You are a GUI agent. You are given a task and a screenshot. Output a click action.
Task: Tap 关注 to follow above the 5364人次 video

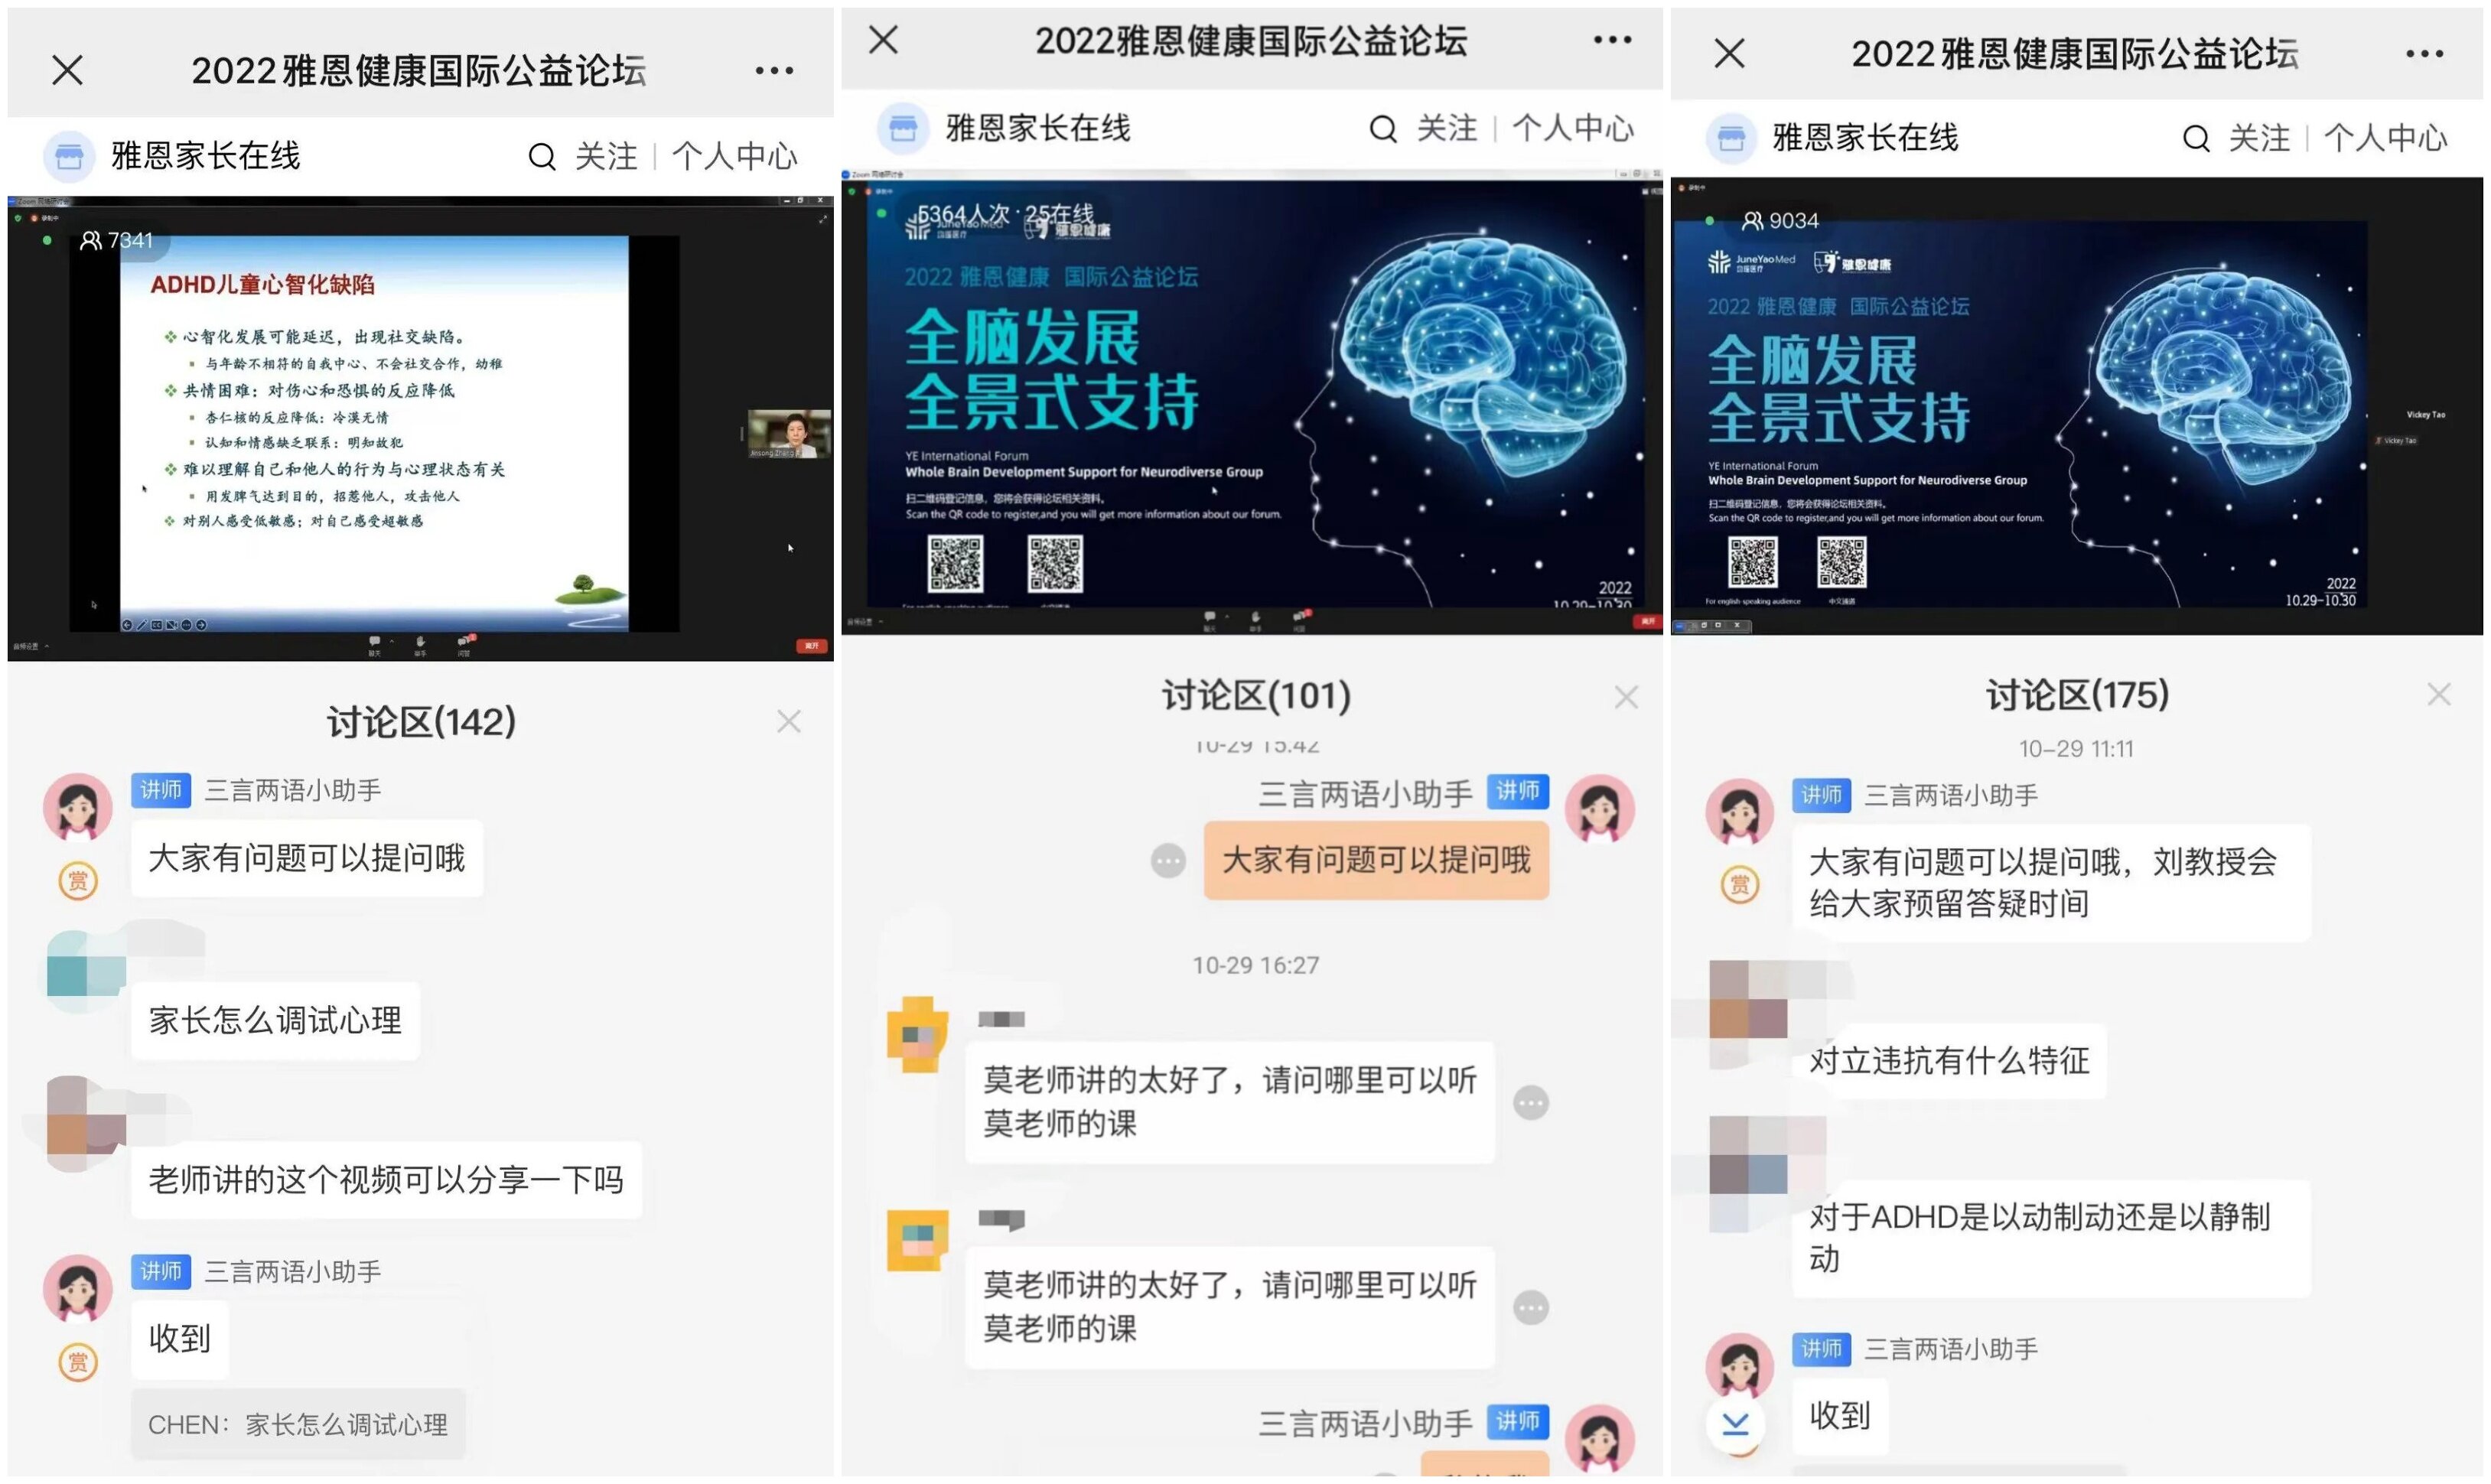point(1447,128)
